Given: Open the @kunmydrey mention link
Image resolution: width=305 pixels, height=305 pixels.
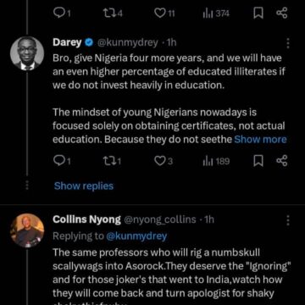Looking at the screenshot, I should coord(136,236).
